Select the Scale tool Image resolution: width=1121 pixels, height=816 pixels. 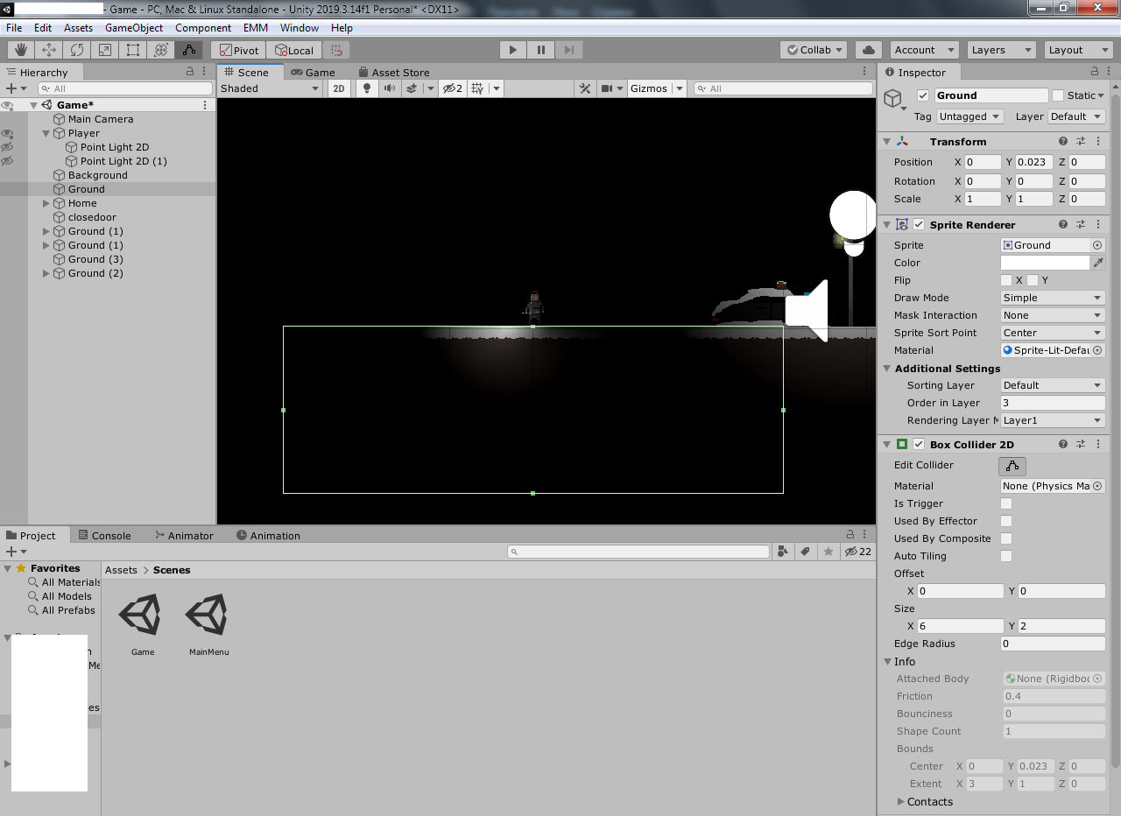[105, 50]
